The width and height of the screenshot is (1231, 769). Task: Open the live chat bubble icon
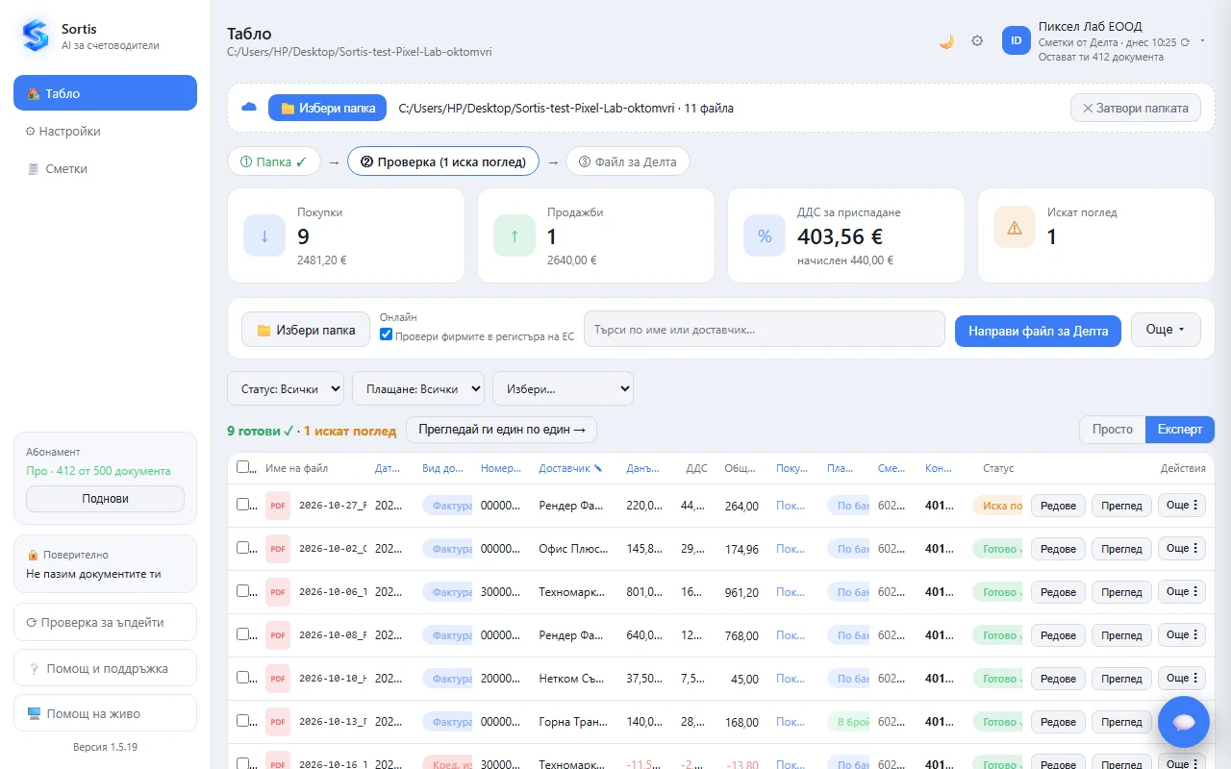click(1184, 721)
